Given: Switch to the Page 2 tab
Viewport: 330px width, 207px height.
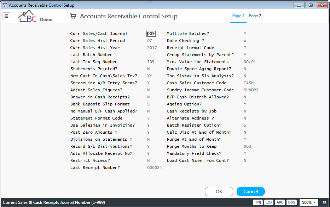Looking at the screenshot, I should click(x=255, y=16).
